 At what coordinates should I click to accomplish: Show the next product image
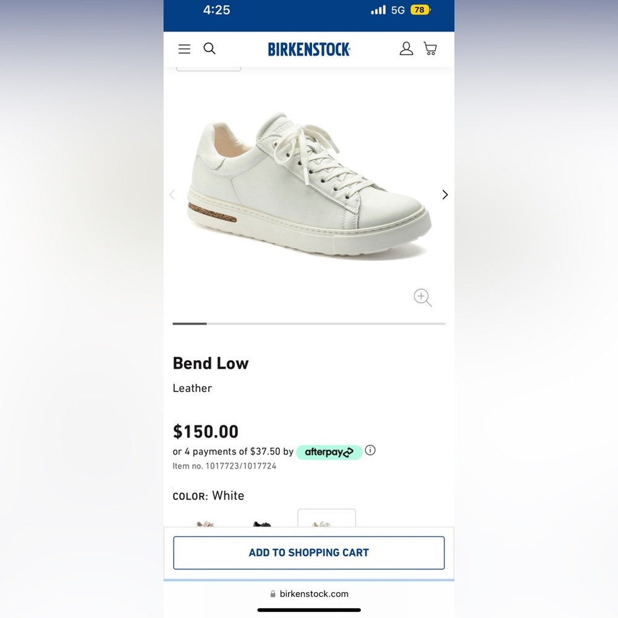pos(444,194)
